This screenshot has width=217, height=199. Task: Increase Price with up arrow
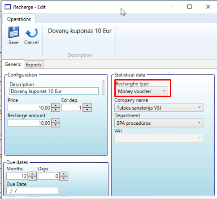(x=56, y=106)
